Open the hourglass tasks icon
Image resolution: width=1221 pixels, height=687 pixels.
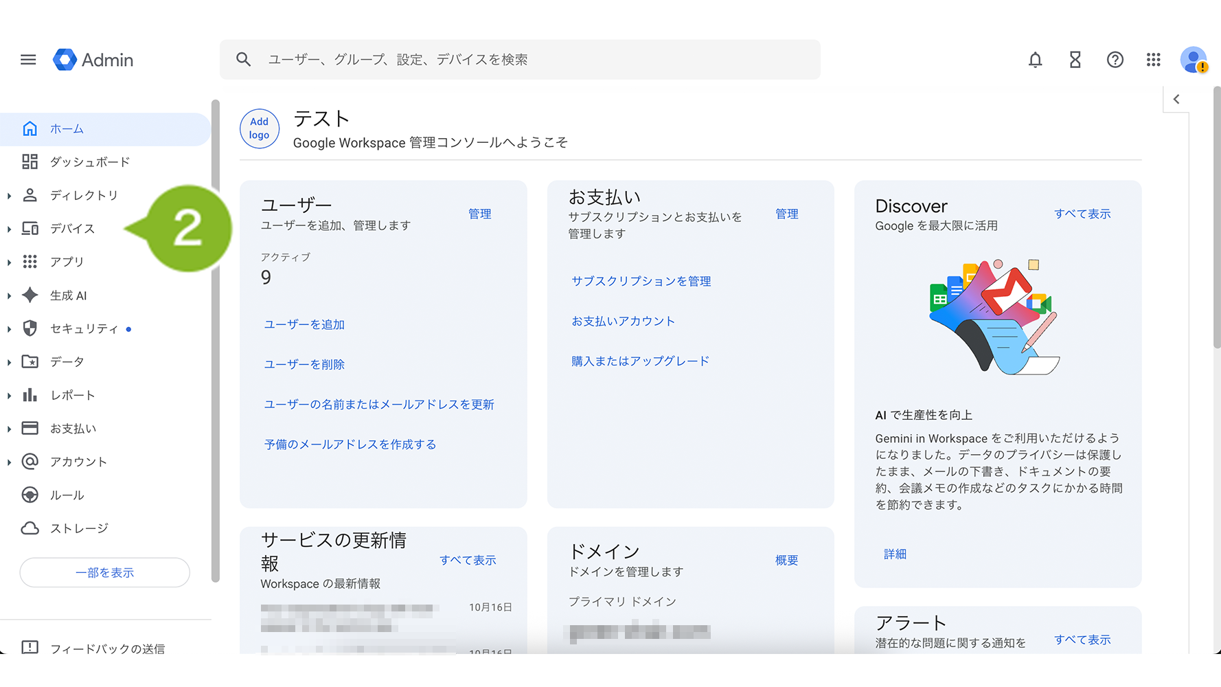click(1075, 60)
